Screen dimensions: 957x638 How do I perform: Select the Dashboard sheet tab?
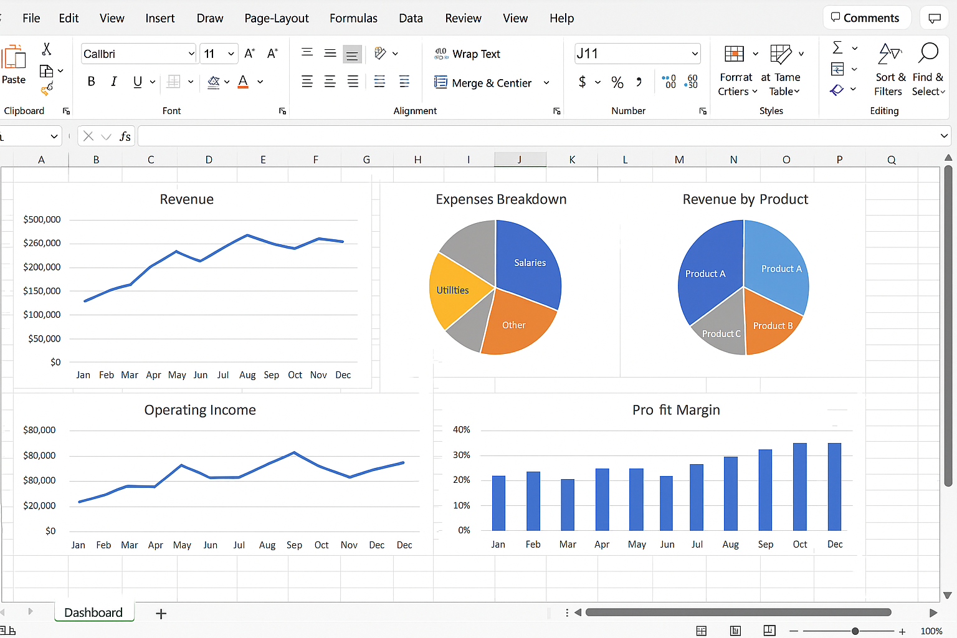coord(93,612)
